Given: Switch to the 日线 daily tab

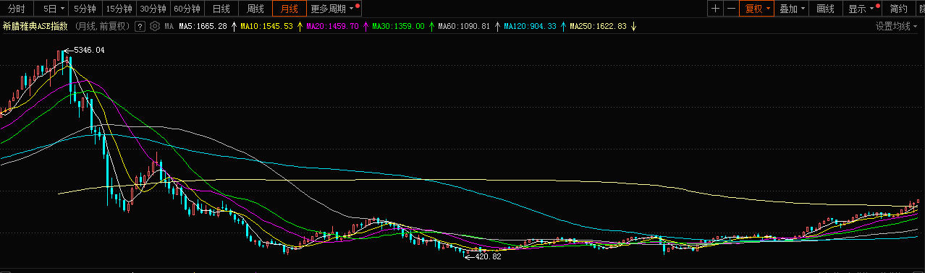Looking at the screenshot, I should [x=221, y=9].
